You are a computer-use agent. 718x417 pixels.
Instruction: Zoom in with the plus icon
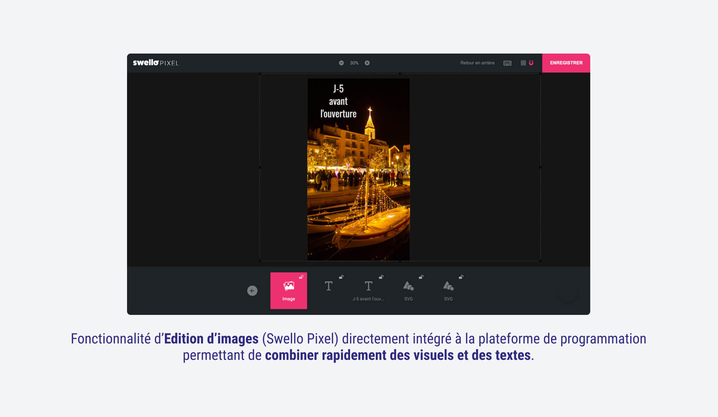click(367, 63)
